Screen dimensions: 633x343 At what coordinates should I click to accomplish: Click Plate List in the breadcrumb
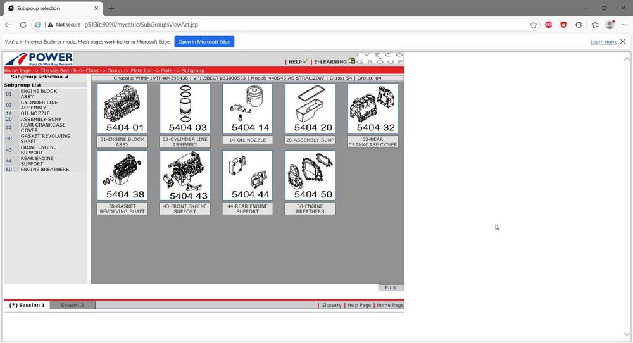[x=141, y=70]
